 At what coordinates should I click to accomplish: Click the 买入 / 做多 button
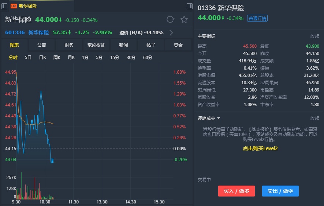[x=237, y=191]
